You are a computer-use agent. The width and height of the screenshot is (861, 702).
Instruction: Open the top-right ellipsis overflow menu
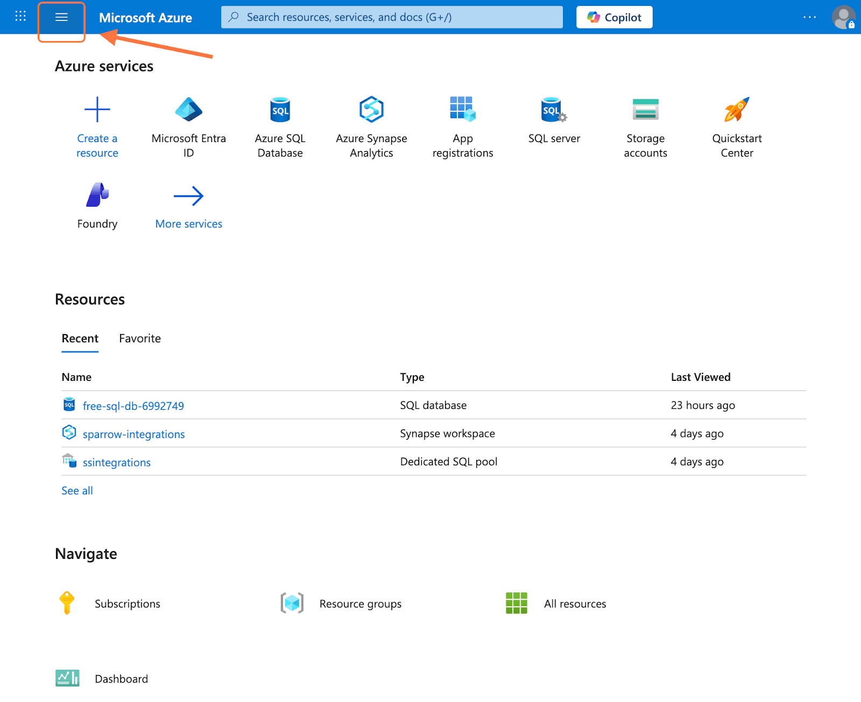[809, 17]
